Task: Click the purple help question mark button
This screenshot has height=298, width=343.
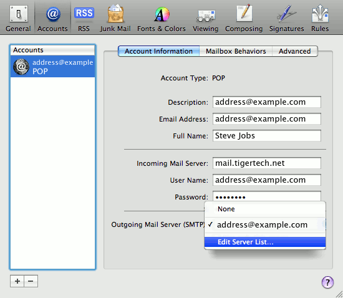Action: point(327,282)
